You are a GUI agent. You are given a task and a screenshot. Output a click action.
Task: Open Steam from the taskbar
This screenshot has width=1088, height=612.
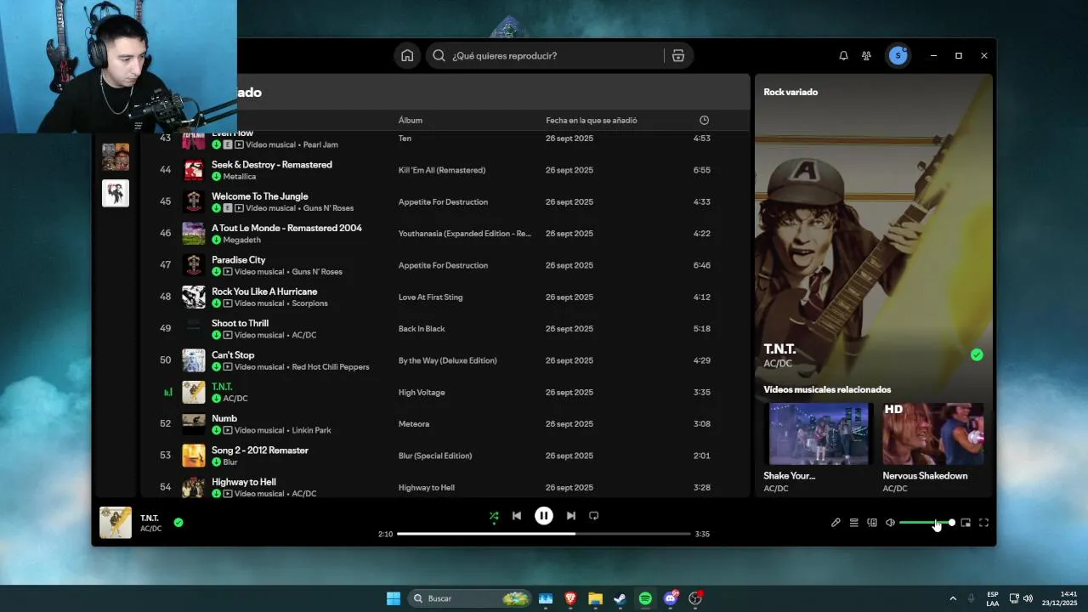pos(620,598)
